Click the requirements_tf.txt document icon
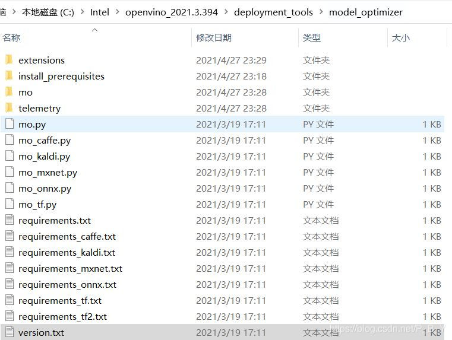This screenshot has width=452, height=340. click(x=10, y=301)
